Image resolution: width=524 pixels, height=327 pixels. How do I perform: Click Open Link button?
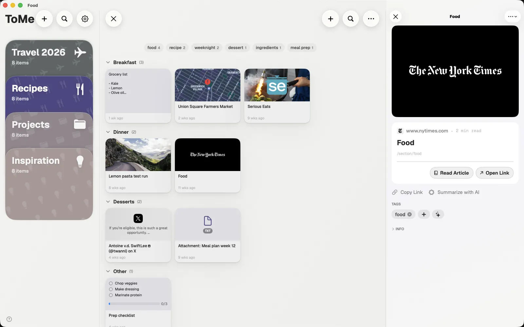point(495,173)
